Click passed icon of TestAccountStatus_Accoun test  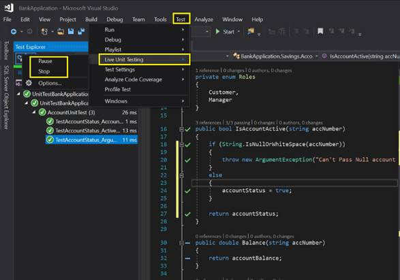(50, 121)
